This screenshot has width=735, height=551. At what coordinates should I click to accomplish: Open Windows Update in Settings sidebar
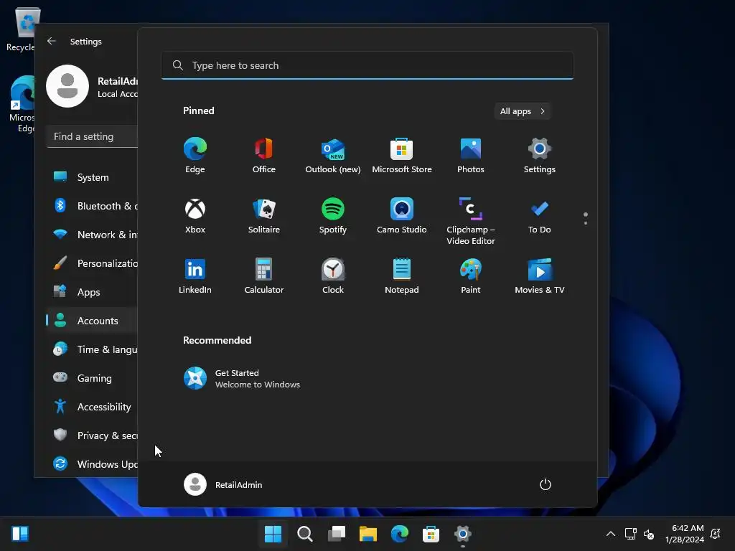click(93, 464)
